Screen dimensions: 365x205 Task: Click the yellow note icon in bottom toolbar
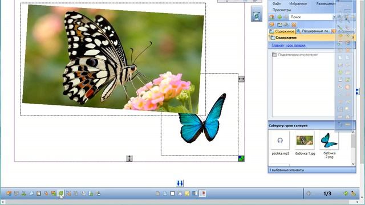pyautogui.click(x=187, y=194)
